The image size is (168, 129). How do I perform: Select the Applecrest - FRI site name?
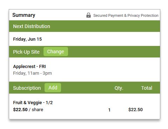(29, 66)
